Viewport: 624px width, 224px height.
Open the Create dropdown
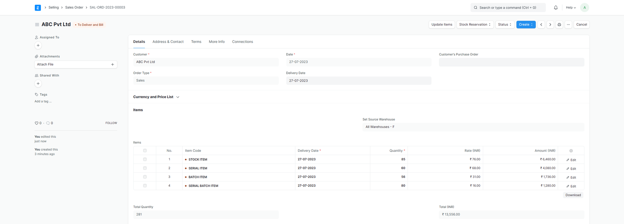[x=526, y=25]
